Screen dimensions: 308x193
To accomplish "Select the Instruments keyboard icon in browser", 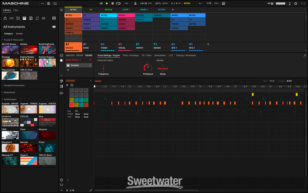I will point(24,18).
